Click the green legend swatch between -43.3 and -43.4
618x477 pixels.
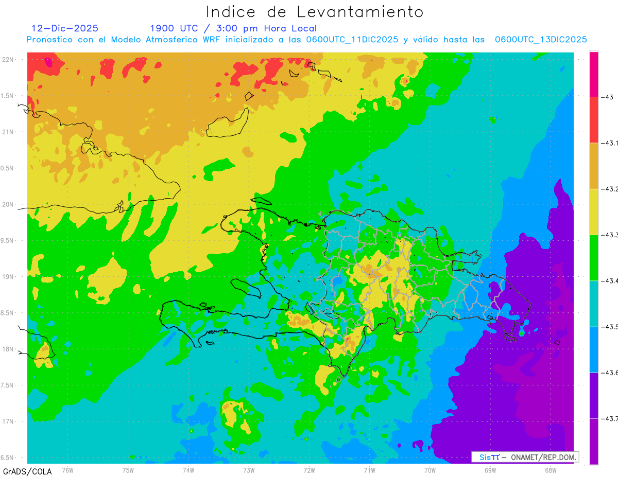tap(594, 257)
